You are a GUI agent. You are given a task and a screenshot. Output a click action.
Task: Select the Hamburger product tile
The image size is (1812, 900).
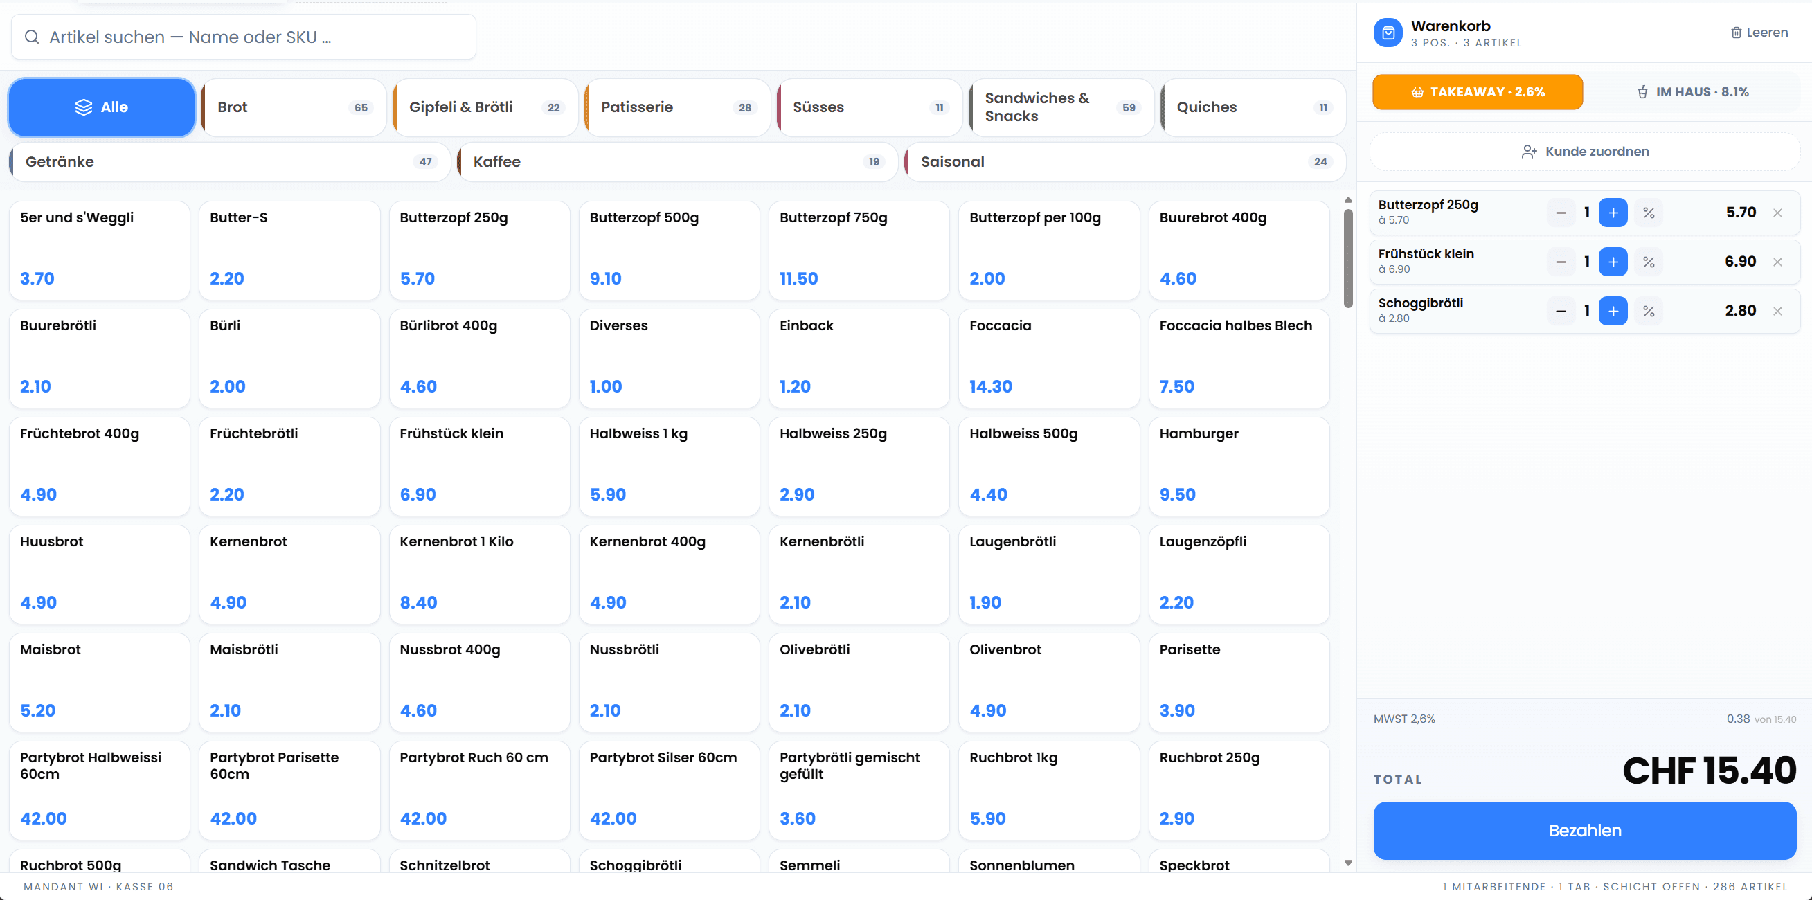point(1239,466)
